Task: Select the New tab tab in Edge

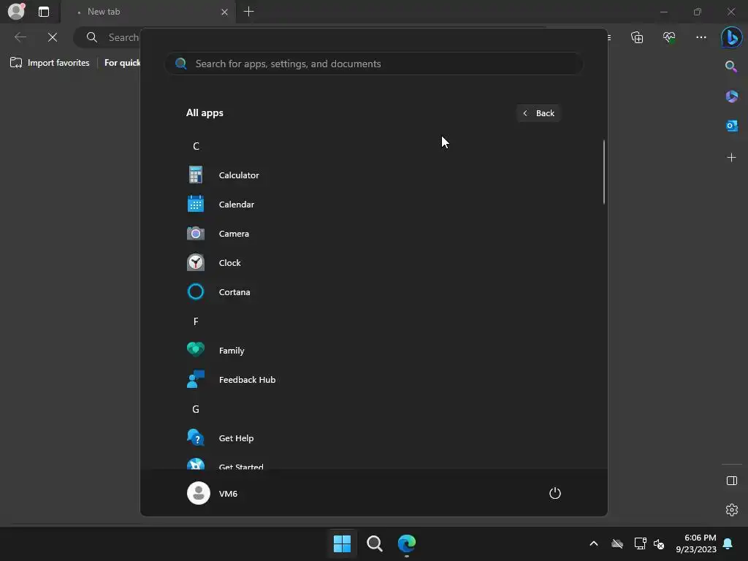Action: click(148, 12)
